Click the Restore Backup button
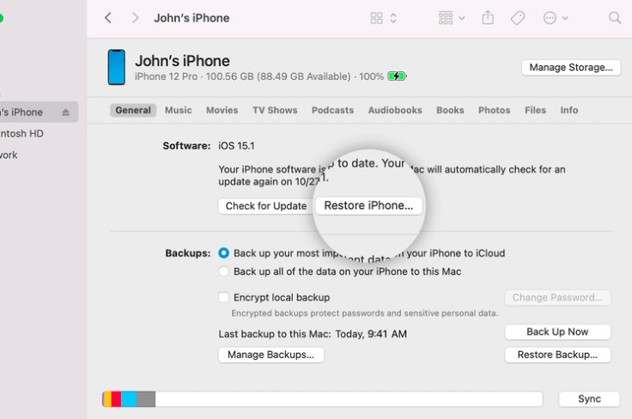The width and height of the screenshot is (632, 419). [557, 355]
